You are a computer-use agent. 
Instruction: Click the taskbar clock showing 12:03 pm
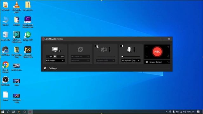(x=191, y=112)
